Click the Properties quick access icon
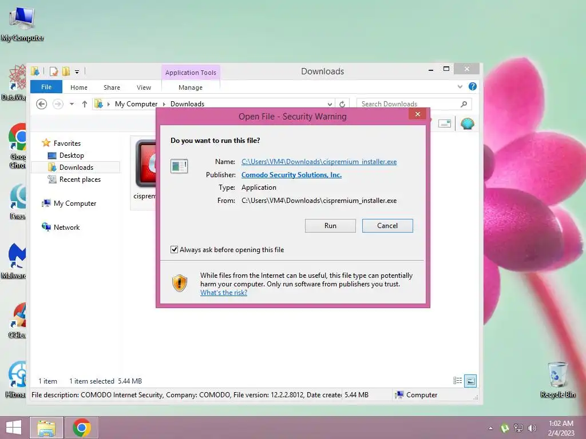This screenshot has width=586, height=439. (x=54, y=71)
